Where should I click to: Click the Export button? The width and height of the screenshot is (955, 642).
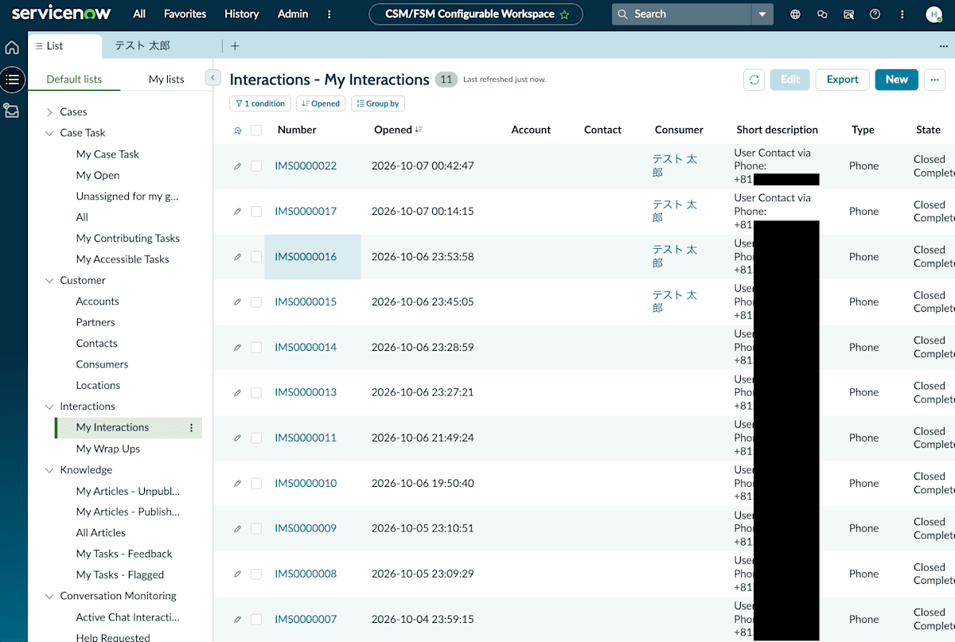point(842,80)
